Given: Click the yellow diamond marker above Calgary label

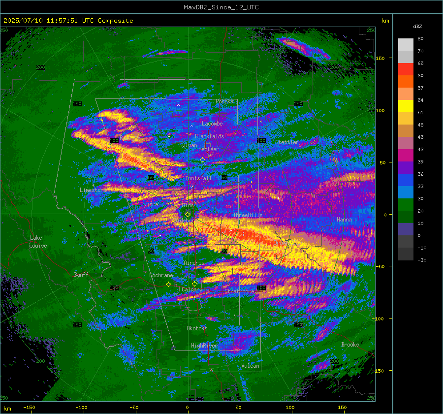Looking at the screenshot, I should pos(194,284).
